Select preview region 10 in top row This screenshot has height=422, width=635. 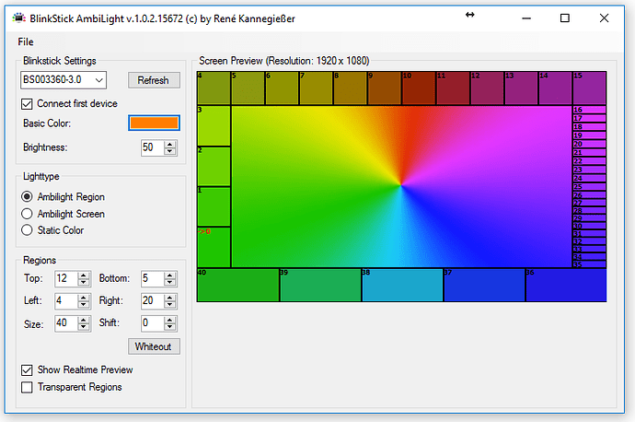[x=419, y=88]
